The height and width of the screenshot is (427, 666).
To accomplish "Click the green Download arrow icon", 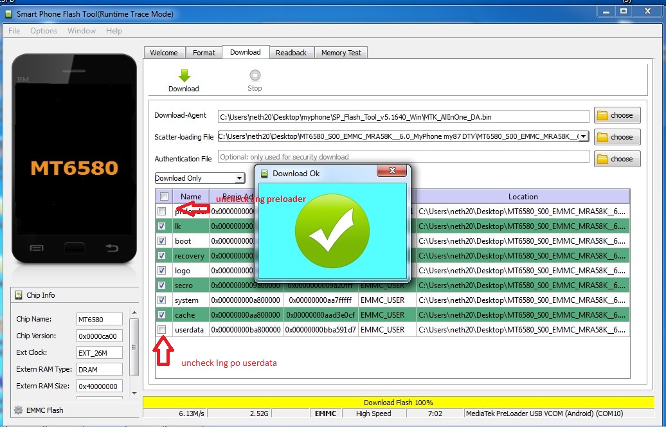I will pyautogui.click(x=184, y=76).
